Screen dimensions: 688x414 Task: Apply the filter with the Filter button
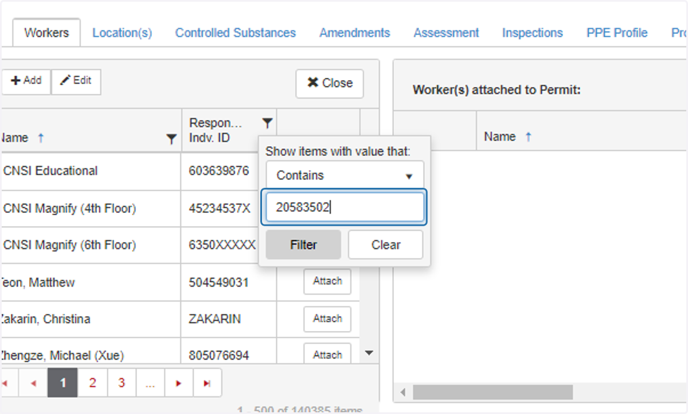pyautogui.click(x=303, y=245)
